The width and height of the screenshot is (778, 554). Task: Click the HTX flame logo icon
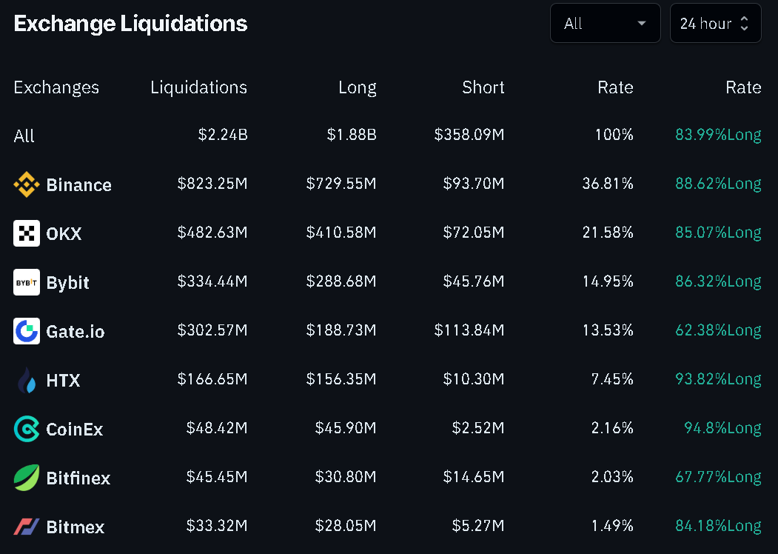pyautogui.click(x=27, y=380)
